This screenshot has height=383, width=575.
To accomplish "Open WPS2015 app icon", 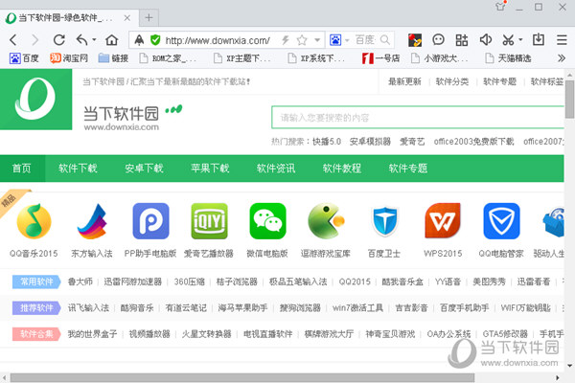I will tap(443, 221).
